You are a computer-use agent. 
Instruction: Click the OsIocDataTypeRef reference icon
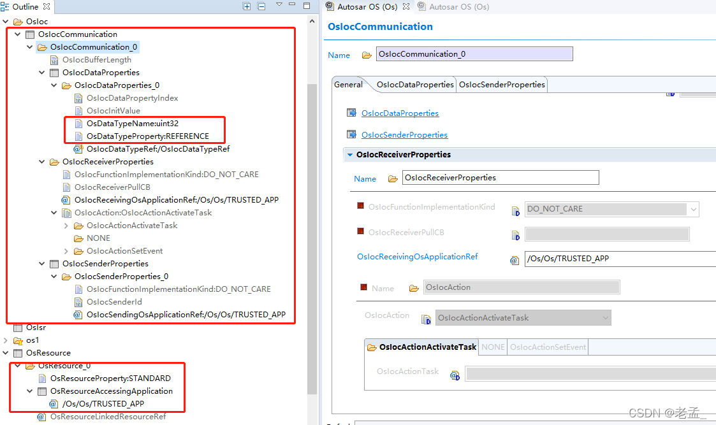click(78, 149)
